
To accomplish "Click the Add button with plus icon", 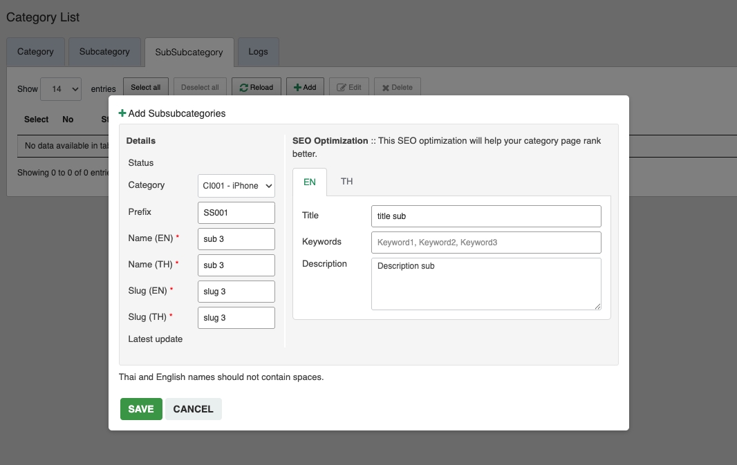I will tap(305, 88).
